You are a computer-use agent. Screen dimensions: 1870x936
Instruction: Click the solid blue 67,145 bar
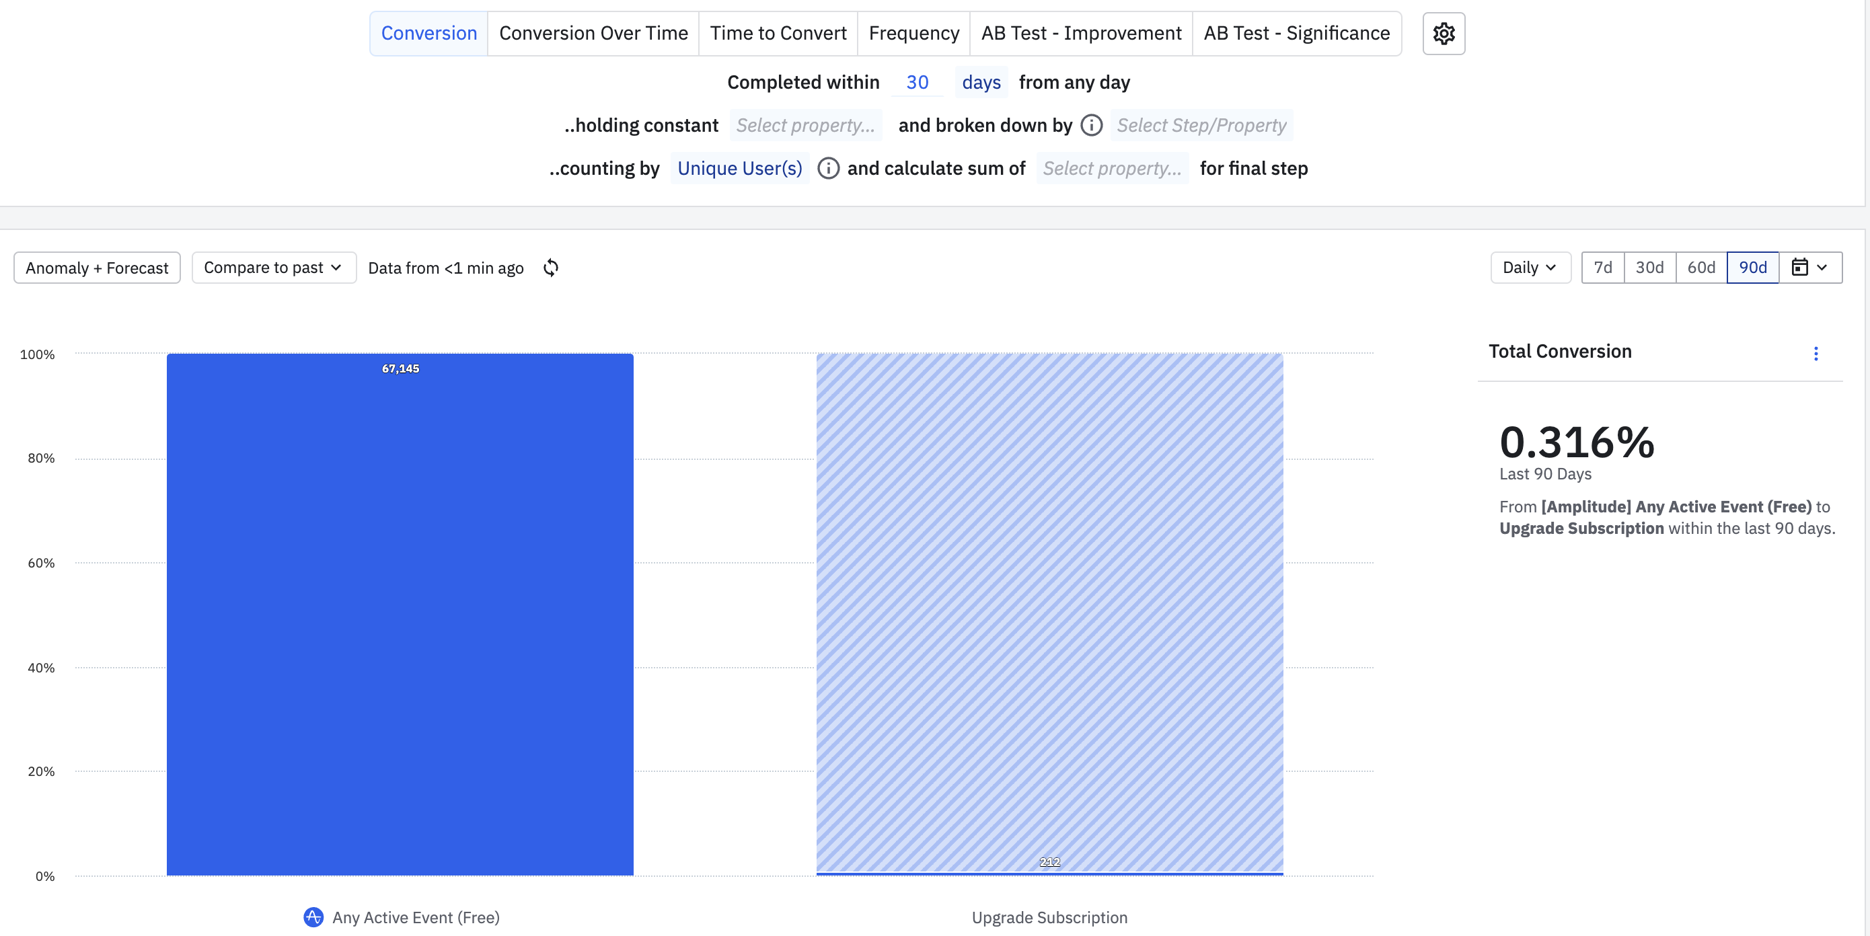click(x=400, y=614)
